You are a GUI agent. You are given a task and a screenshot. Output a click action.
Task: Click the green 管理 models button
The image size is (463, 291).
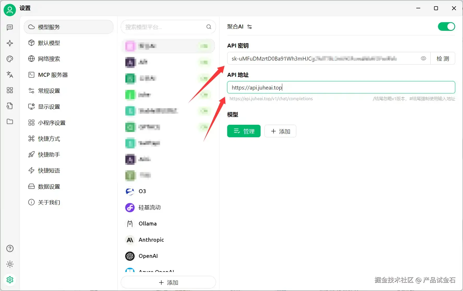tap(244, 131)
